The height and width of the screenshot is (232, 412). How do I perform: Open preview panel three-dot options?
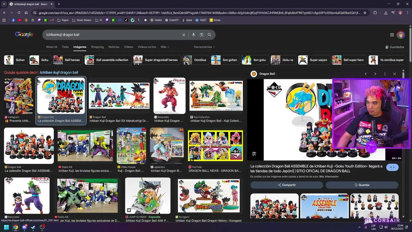pyautogui.click(x=385, y=74)
